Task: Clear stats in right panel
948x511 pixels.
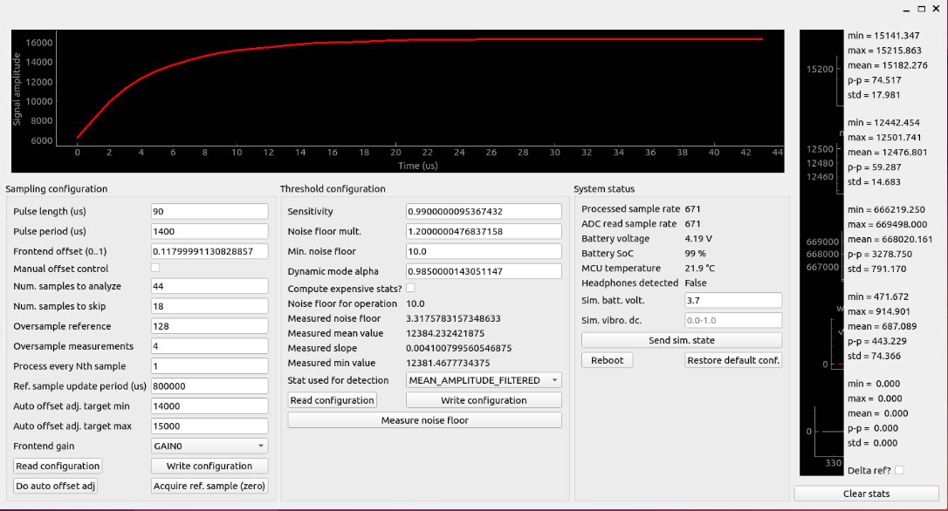Action: (866, 494)
